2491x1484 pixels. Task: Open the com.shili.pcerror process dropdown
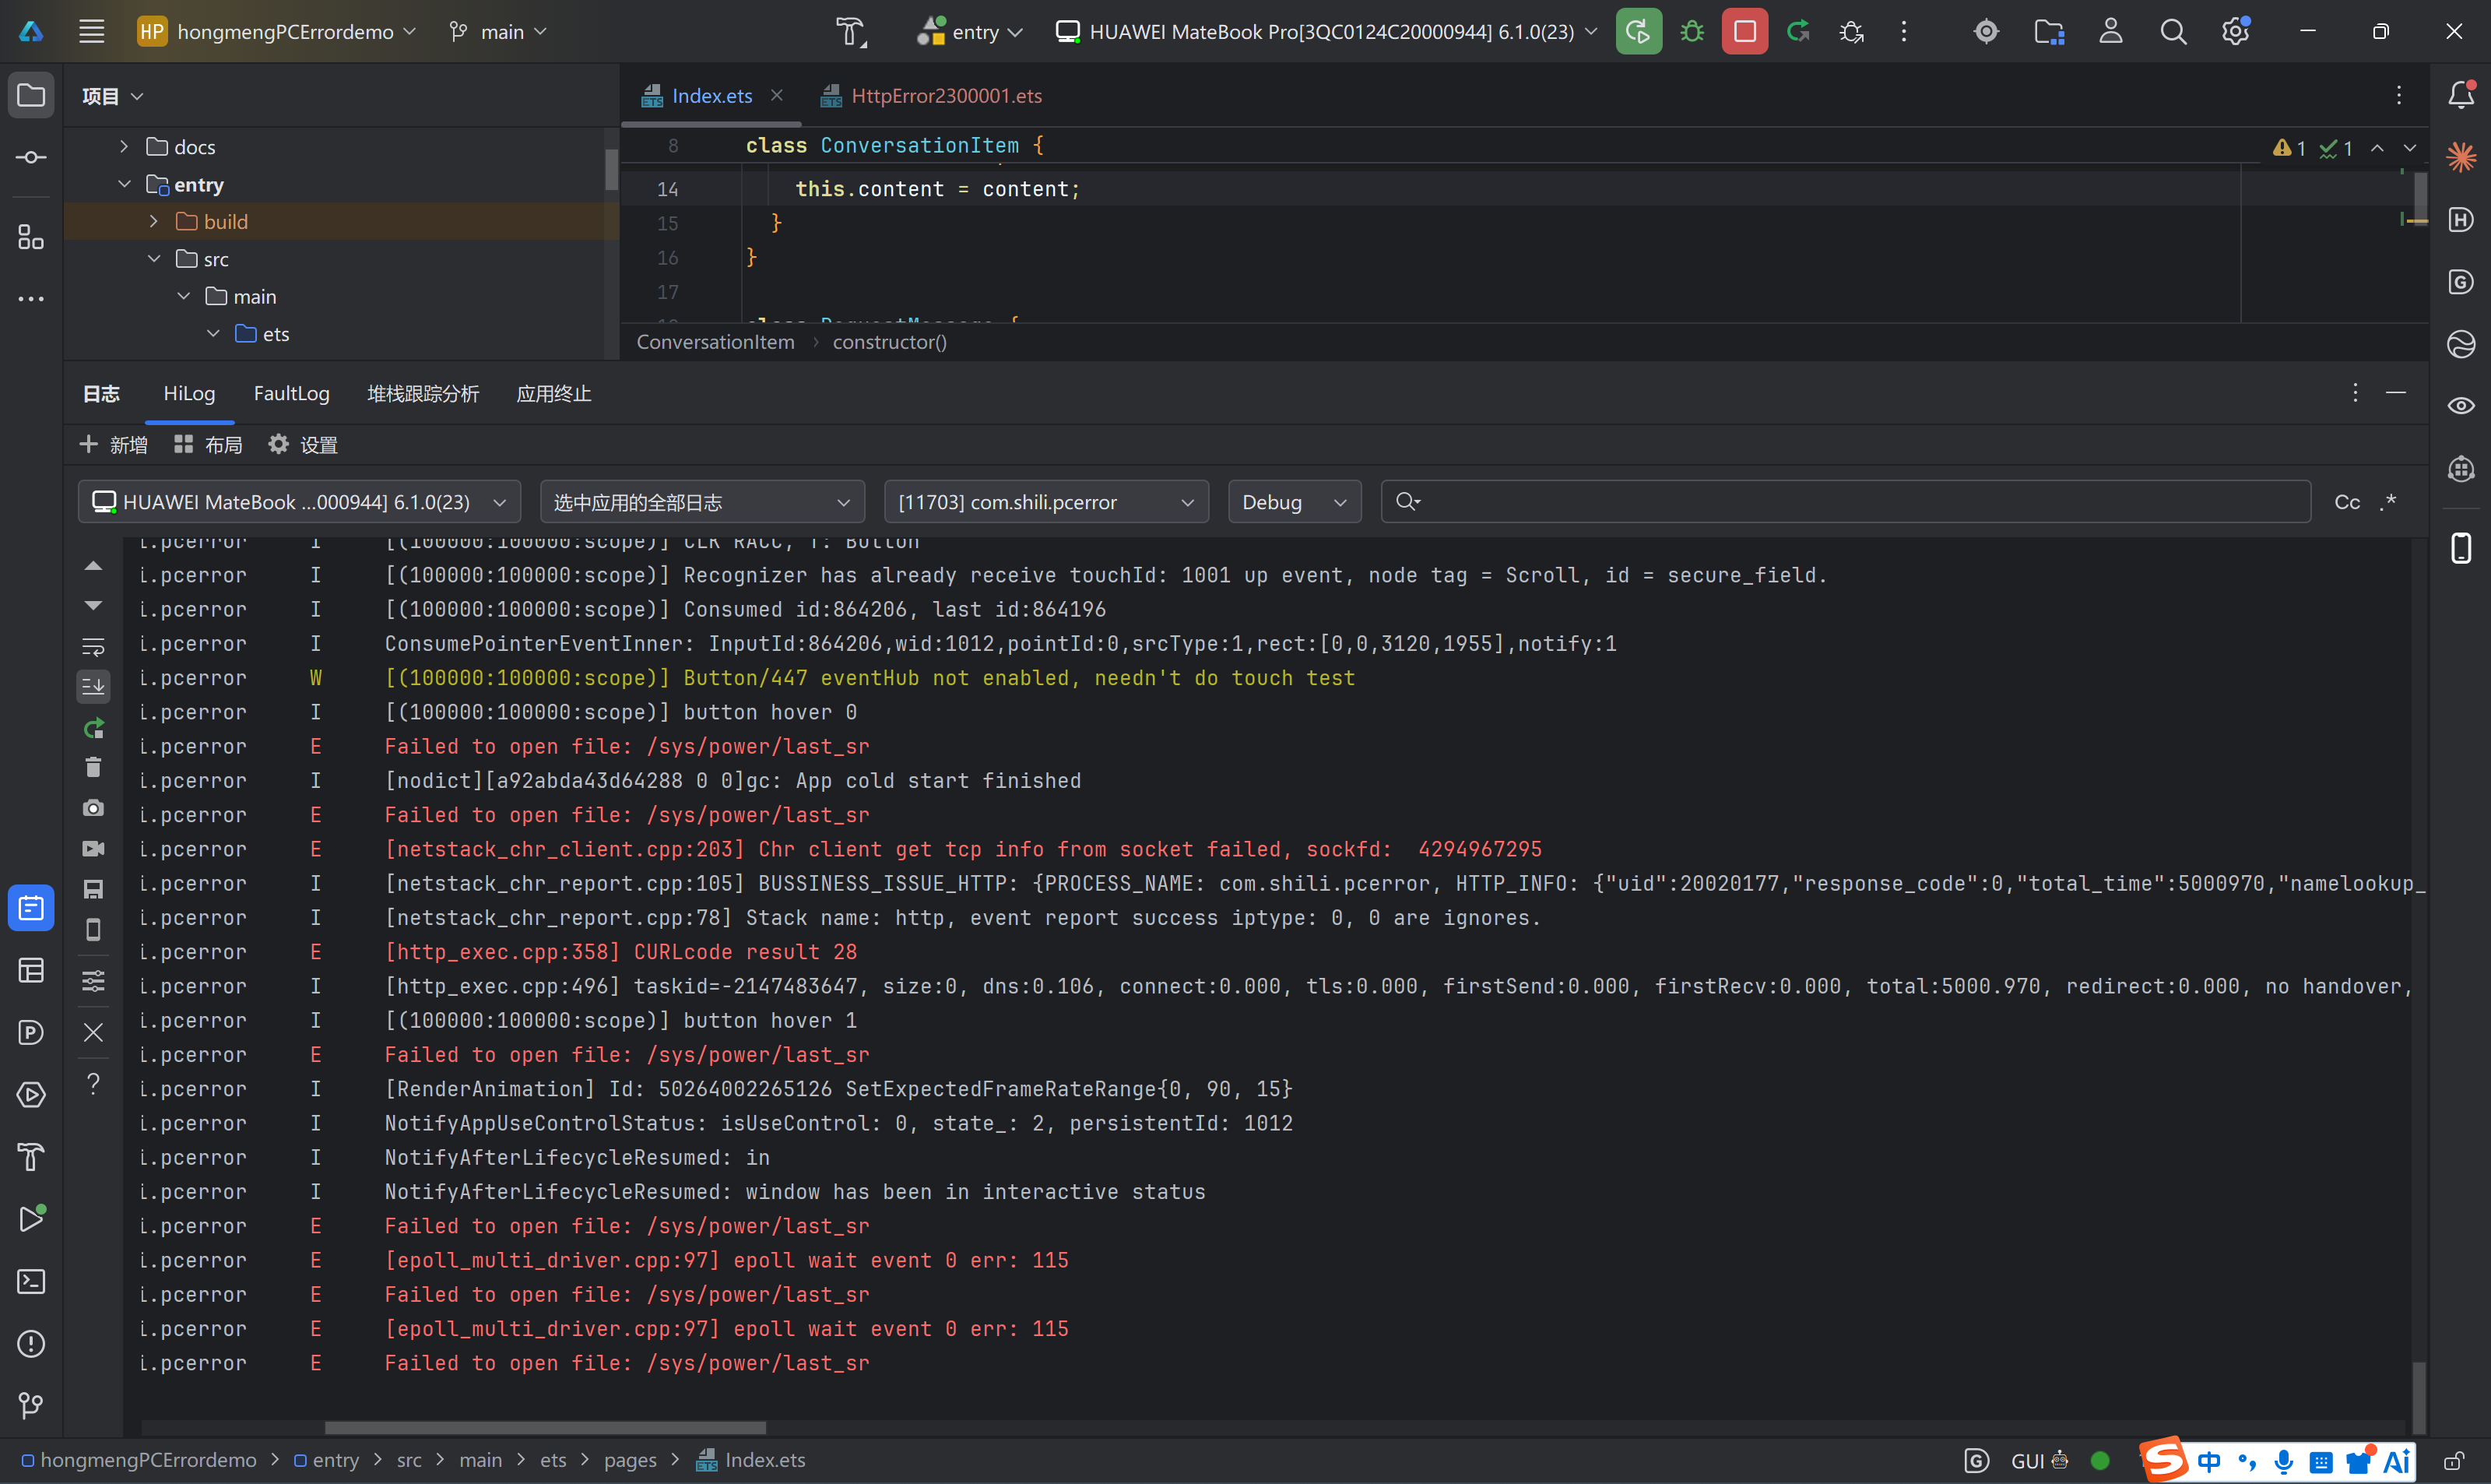point(1045,502)
